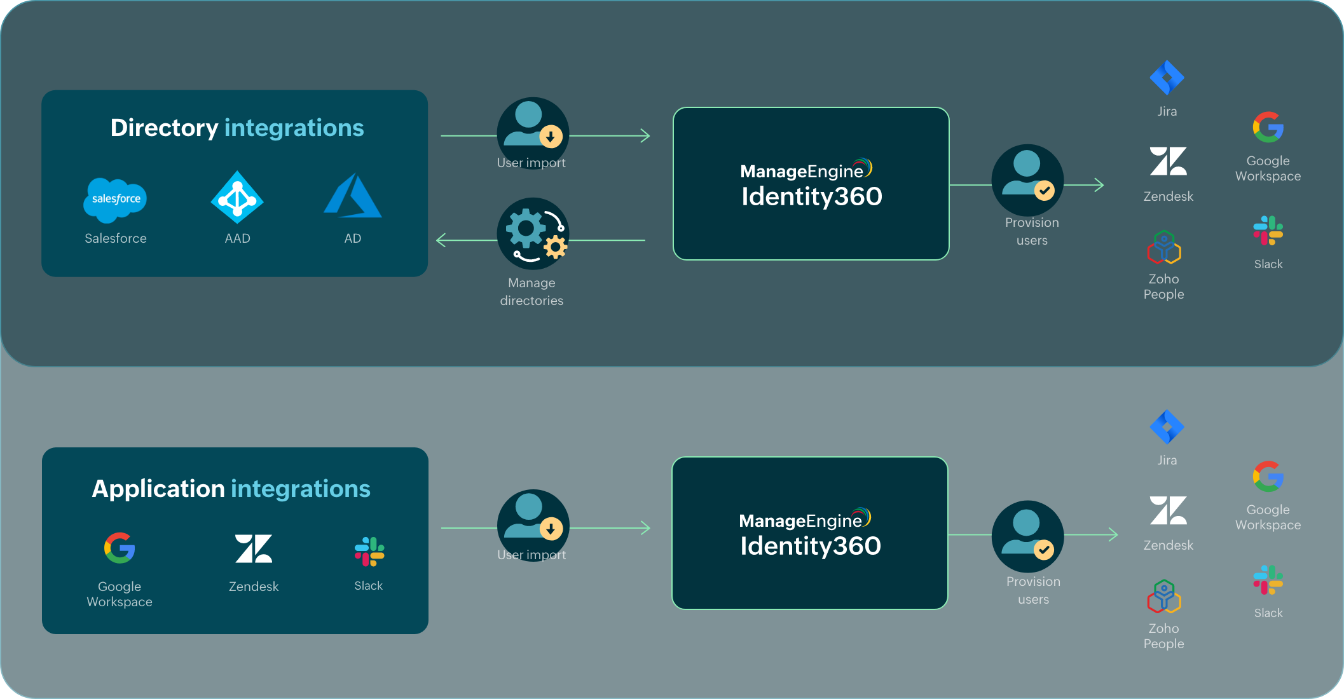Click Google logo in Application integrations box
The image size is (1344, 699).
(120, 548)
